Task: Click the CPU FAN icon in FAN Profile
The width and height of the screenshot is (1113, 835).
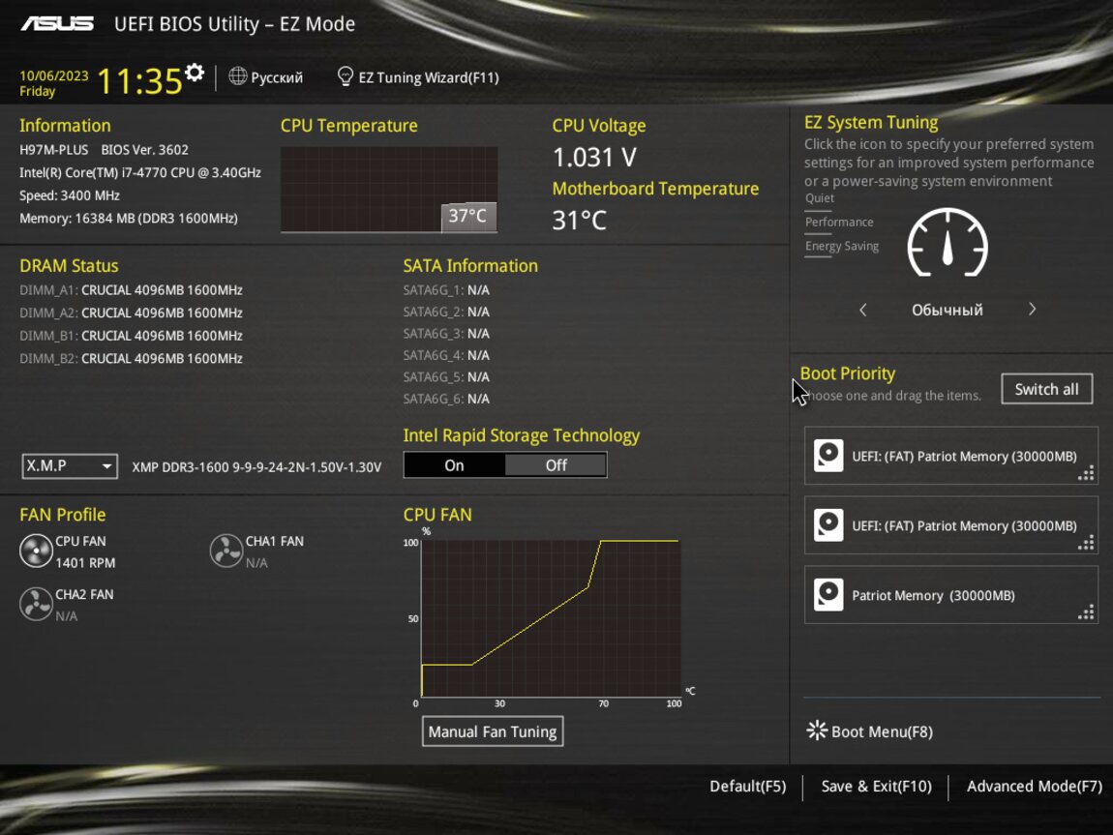Action: click(36, 551)
